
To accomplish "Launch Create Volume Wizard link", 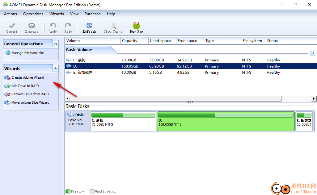I will tap(28, 77).
